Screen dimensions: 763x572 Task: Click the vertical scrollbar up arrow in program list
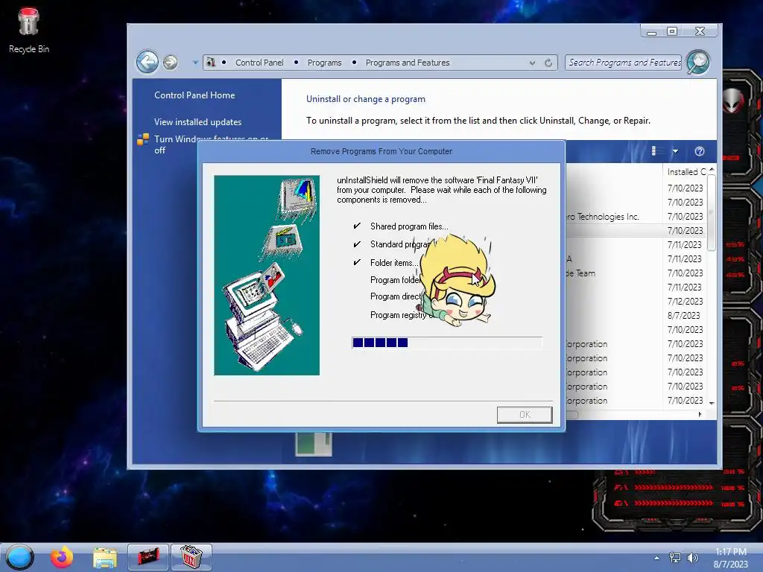pyautogui.click(x=712, y=169)
